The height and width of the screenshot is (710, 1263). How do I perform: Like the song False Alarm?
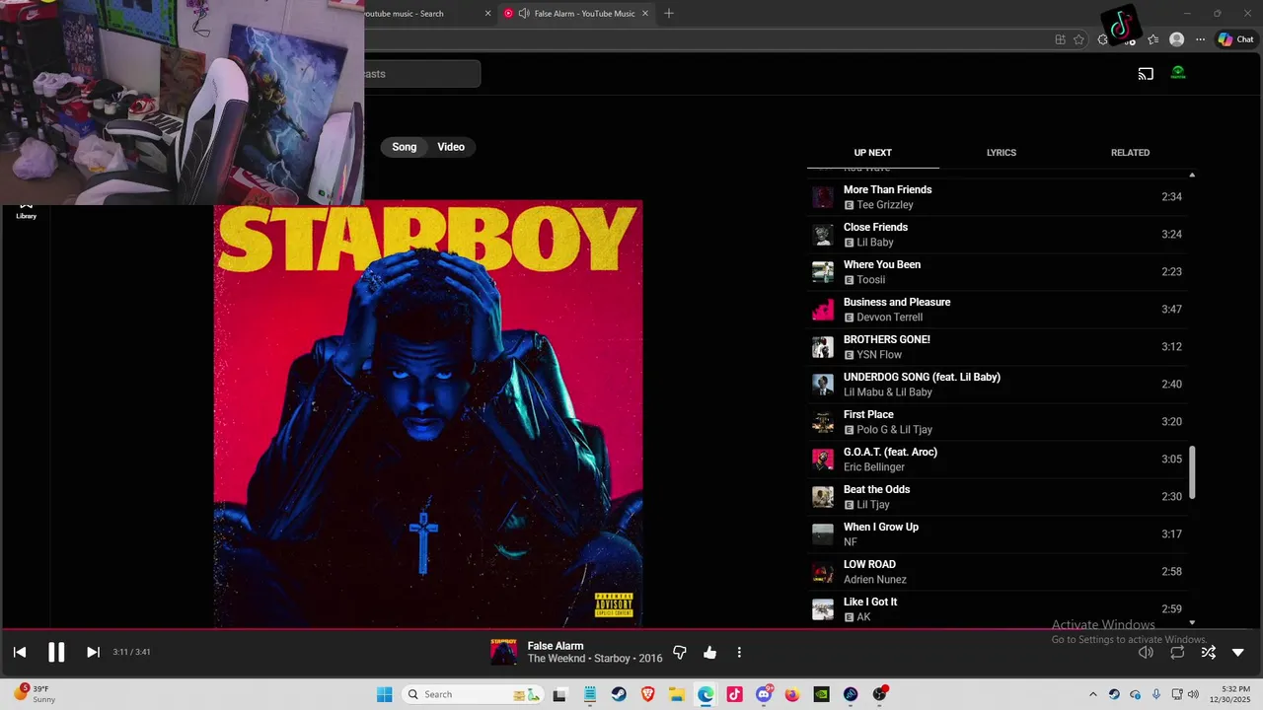709,652
